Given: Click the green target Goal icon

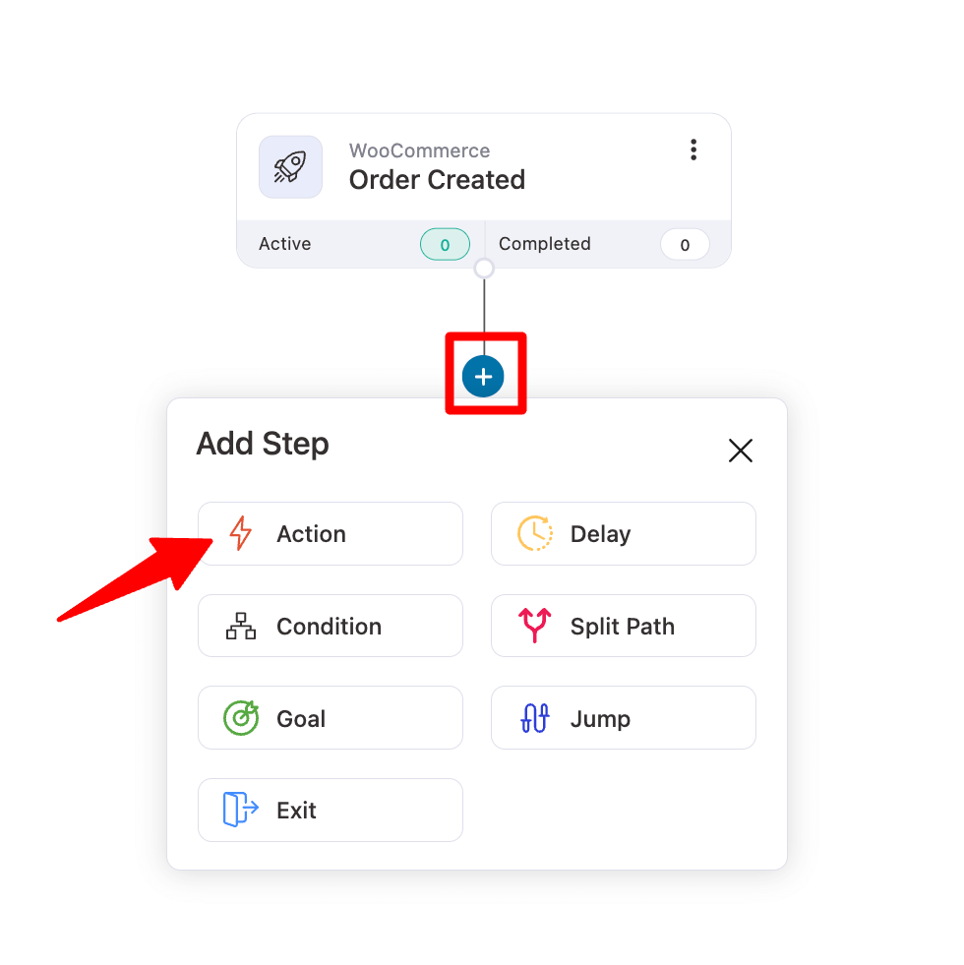Looking at the screenshot, I should pos(241,717).
